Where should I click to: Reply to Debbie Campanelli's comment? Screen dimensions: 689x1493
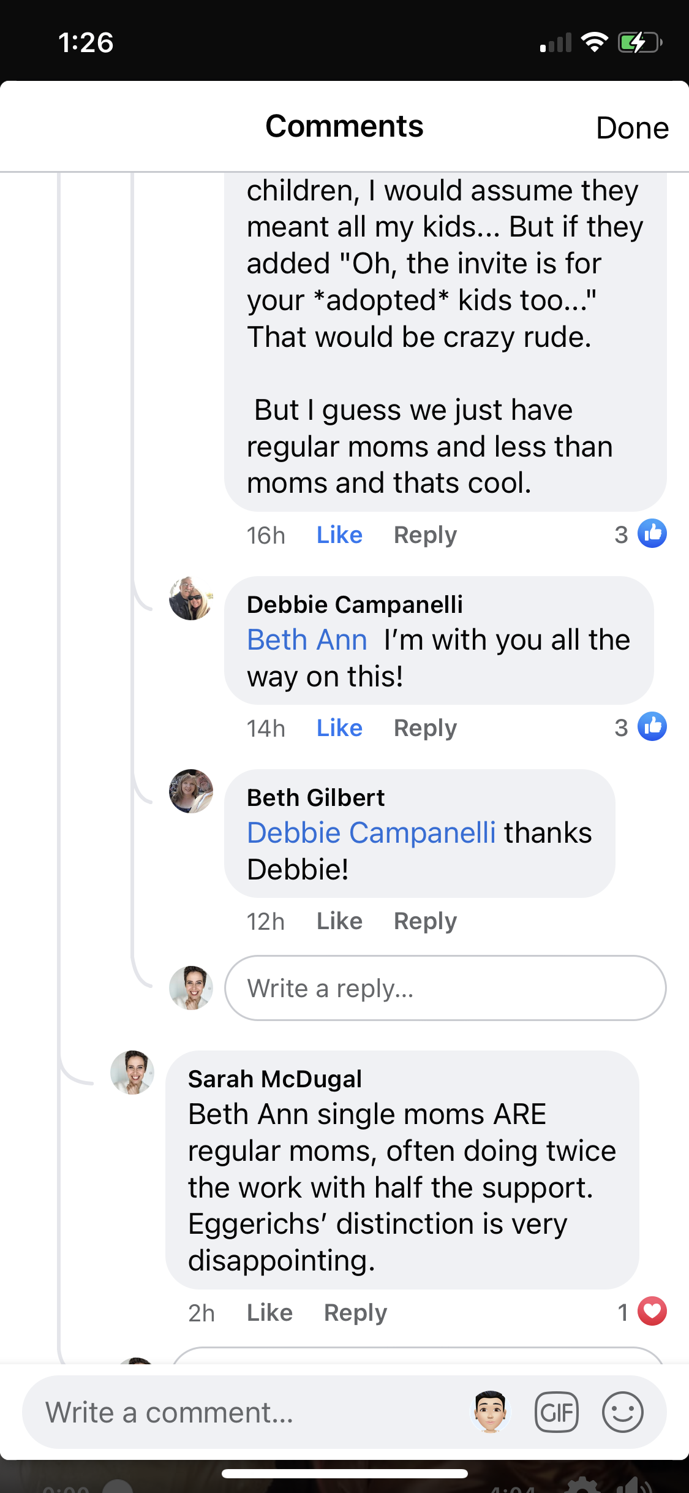coord(425,728)
